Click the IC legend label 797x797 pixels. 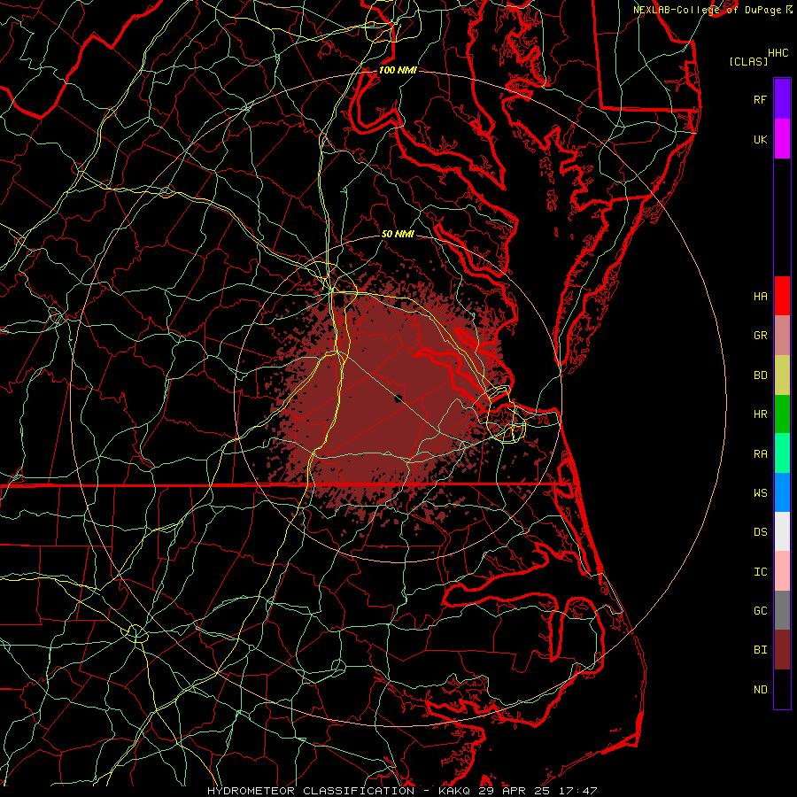[x=760, y=572]
